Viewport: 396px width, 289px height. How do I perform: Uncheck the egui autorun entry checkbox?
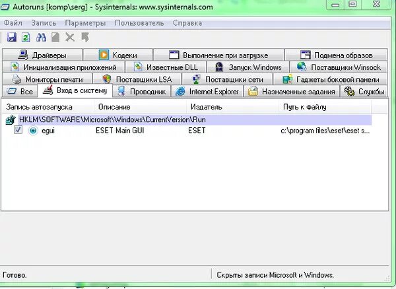coord(18,130)
